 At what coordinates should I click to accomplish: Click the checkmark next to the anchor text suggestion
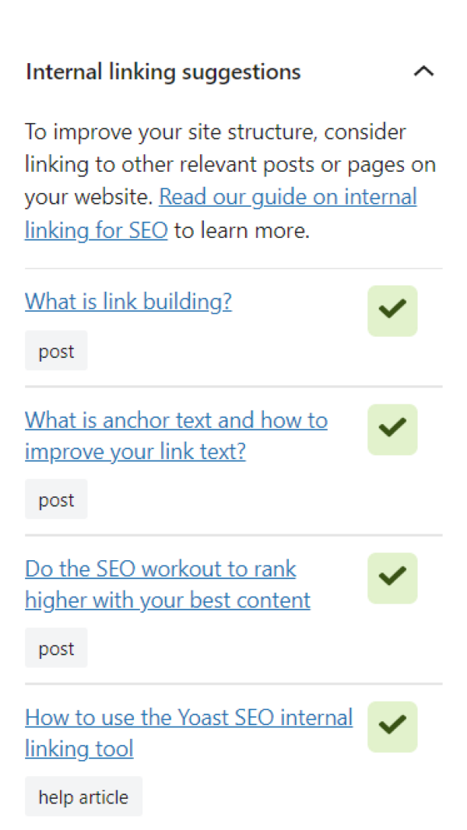click(x=392, y=429)
